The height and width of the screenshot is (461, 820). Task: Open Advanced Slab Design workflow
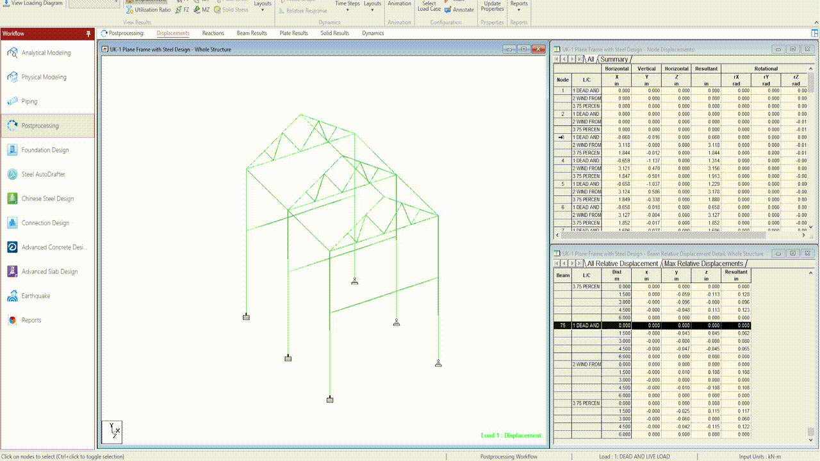[49, 271]
